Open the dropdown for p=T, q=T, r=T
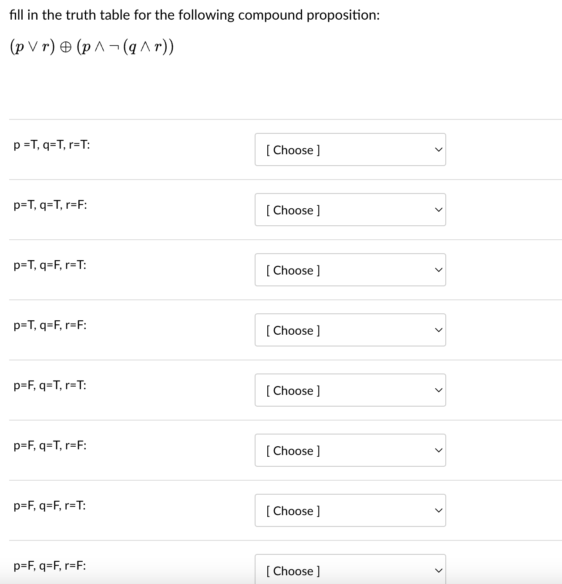The image size is (562, 584). [x=350, y=149]
